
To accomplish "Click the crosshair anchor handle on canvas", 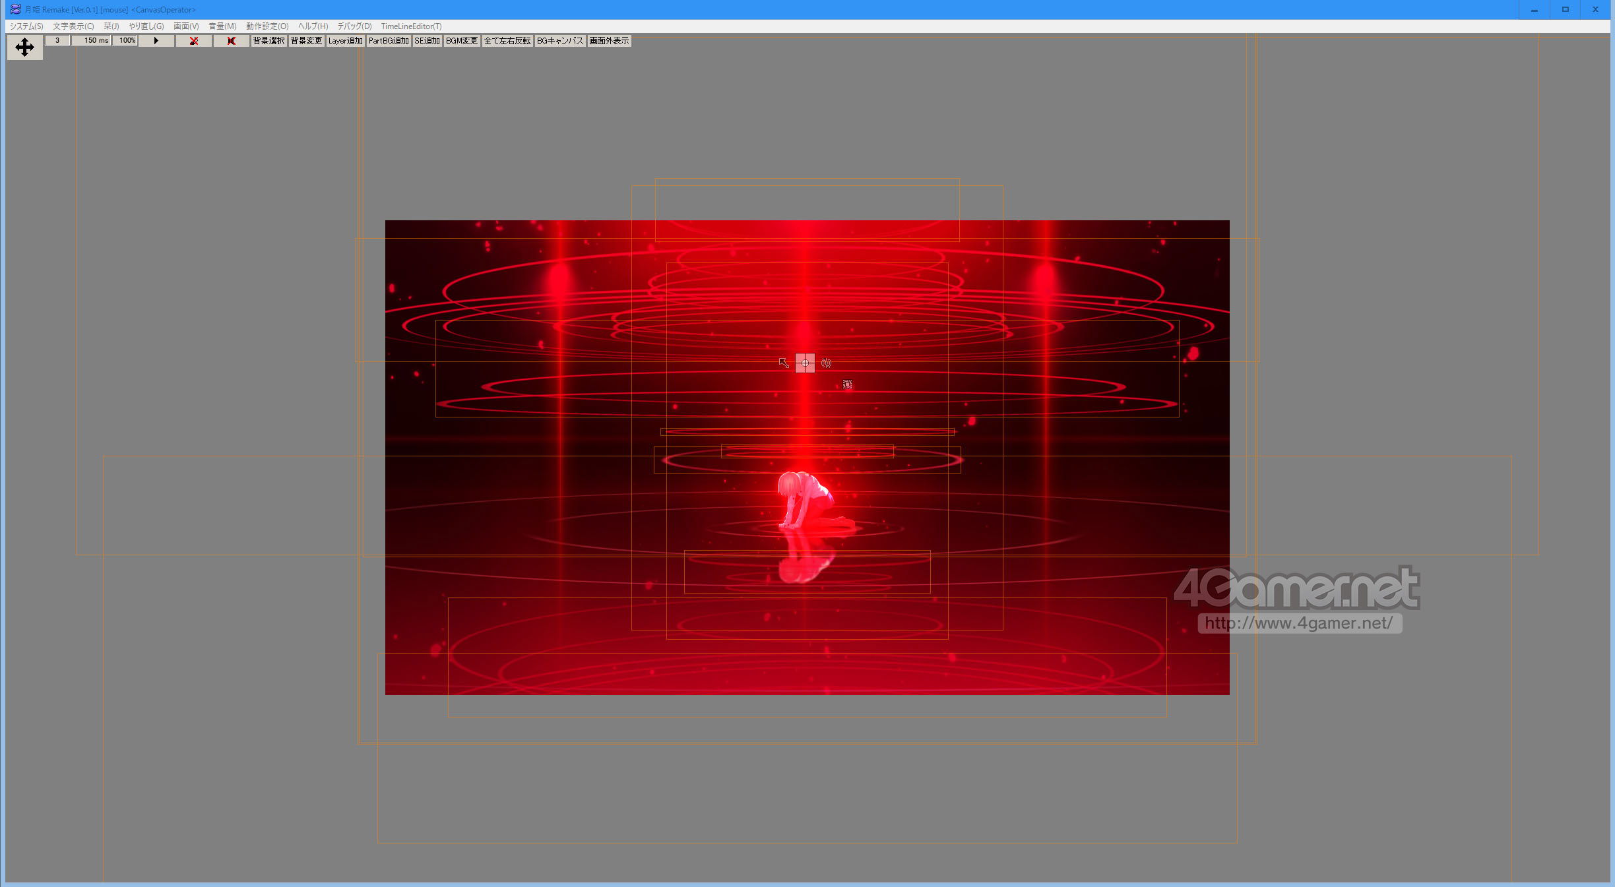I will coord(805,363).
